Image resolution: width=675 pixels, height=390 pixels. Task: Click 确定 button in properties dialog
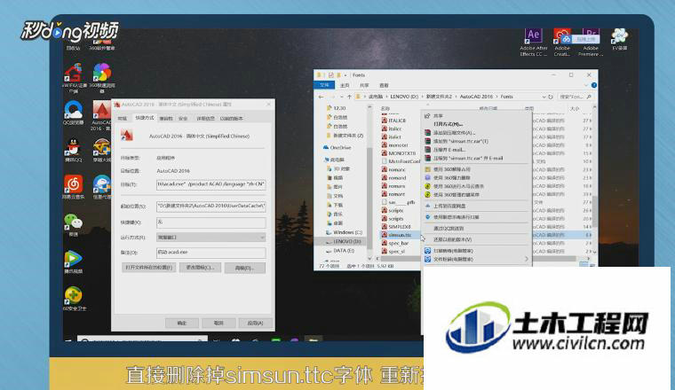pos(182,323)
